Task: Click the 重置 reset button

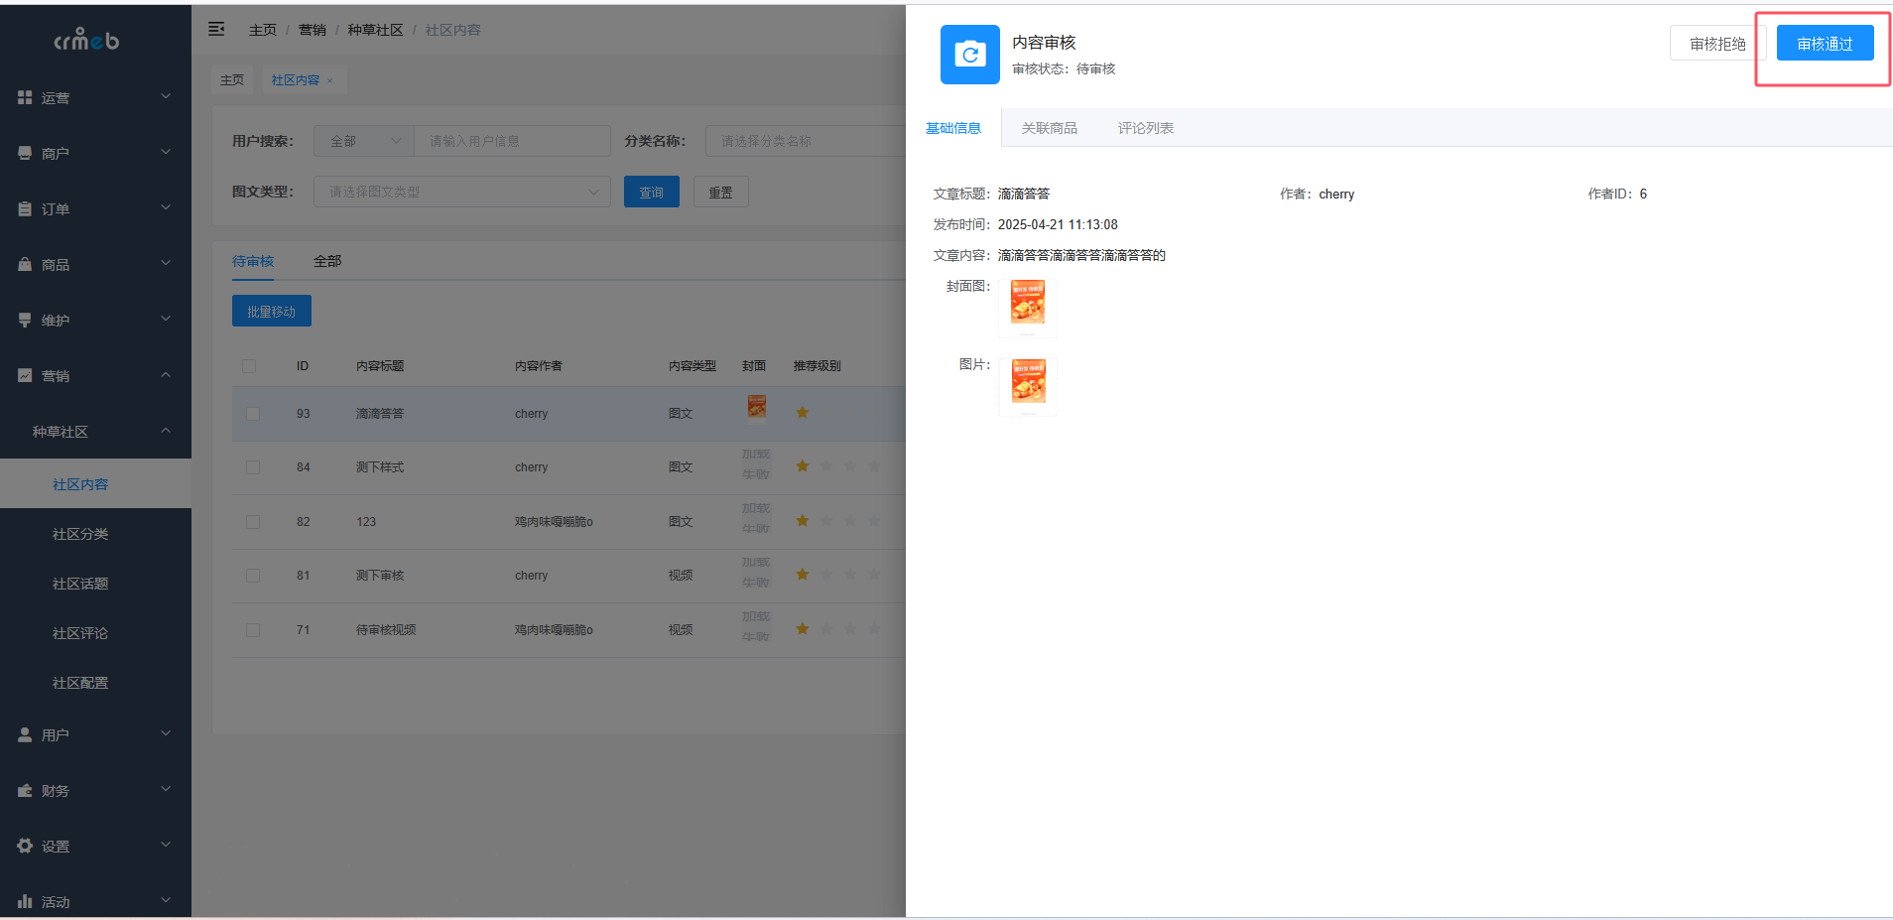Action: click(x=720, y=192)
